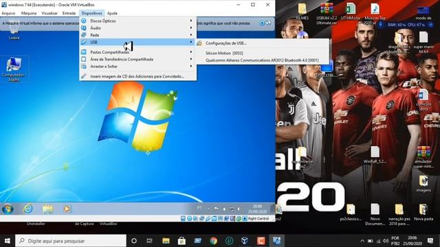
Task: Expand the Pastas Compartilhadas submenu
Action: (137, 52)
